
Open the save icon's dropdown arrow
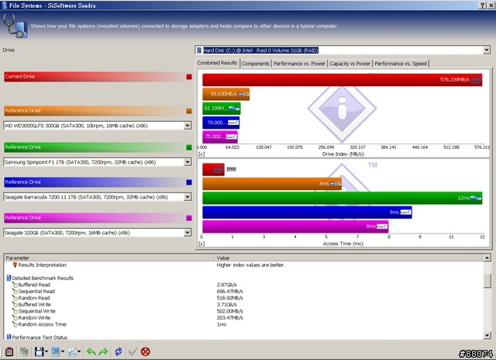(x=46, y=351)
